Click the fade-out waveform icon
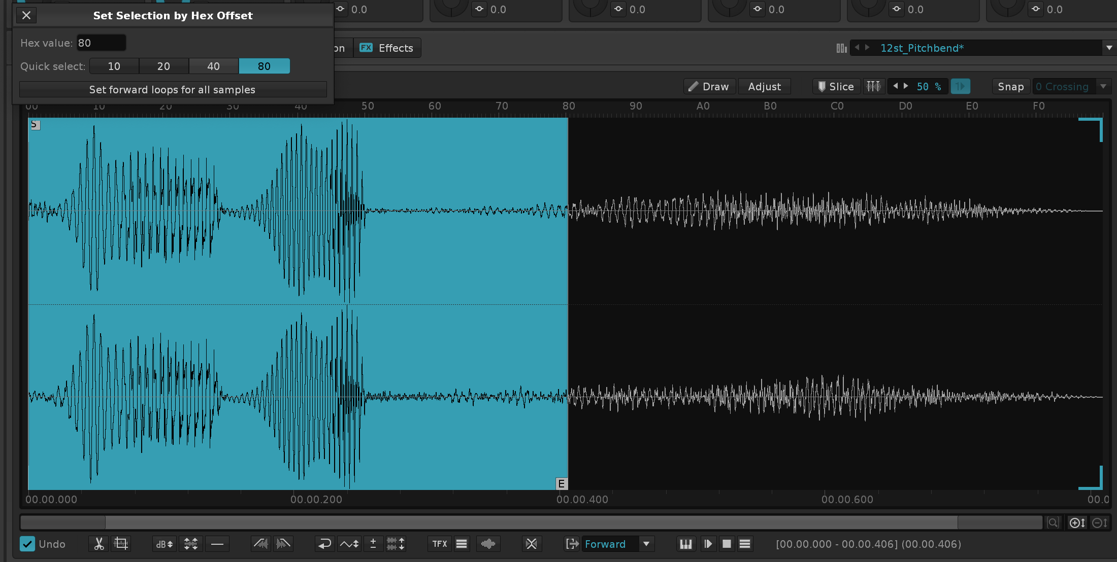The width and height of the screenshot is (1117, 562). pos(283,544)
